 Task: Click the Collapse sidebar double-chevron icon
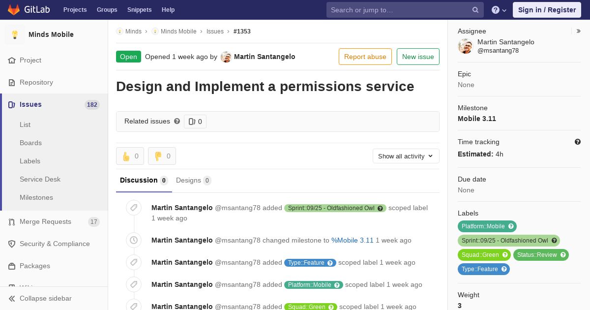tap(12, 299)
